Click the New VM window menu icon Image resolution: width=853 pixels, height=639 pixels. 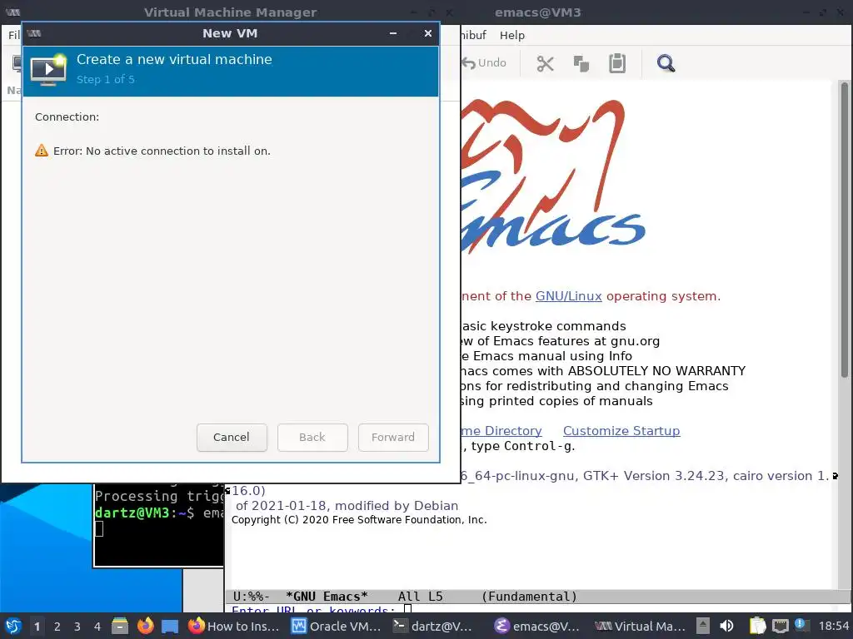tap(33, 33)
